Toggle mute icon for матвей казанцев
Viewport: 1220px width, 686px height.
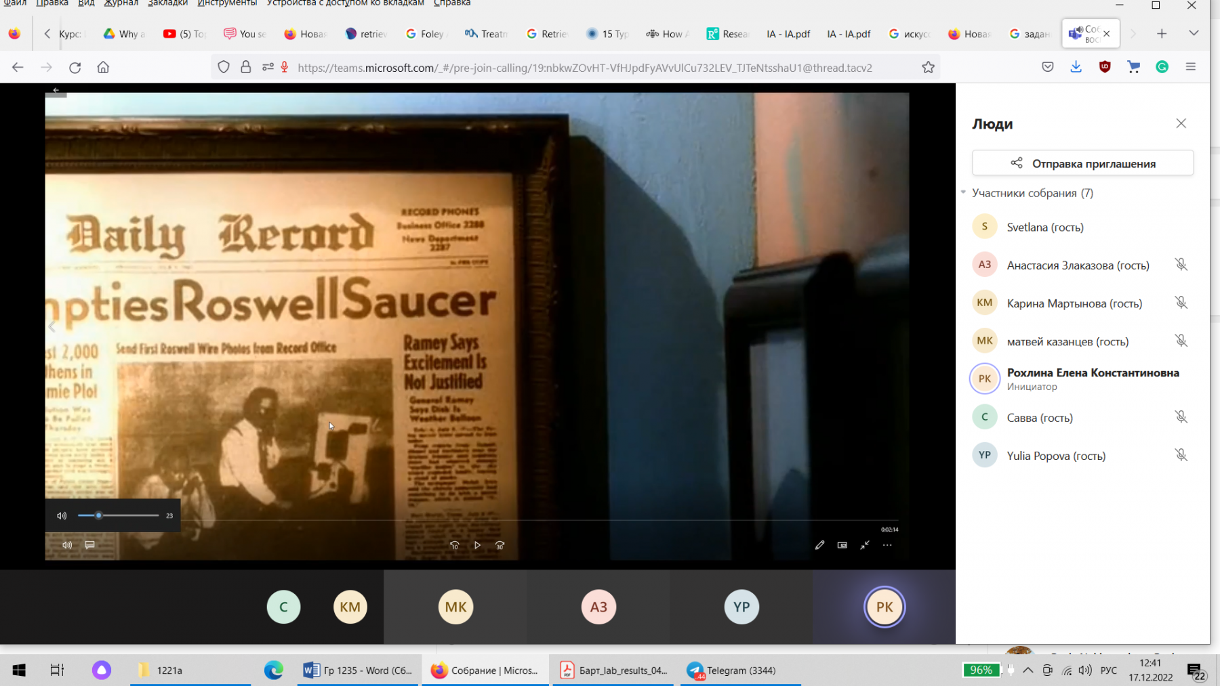(x=1181, y=340)
